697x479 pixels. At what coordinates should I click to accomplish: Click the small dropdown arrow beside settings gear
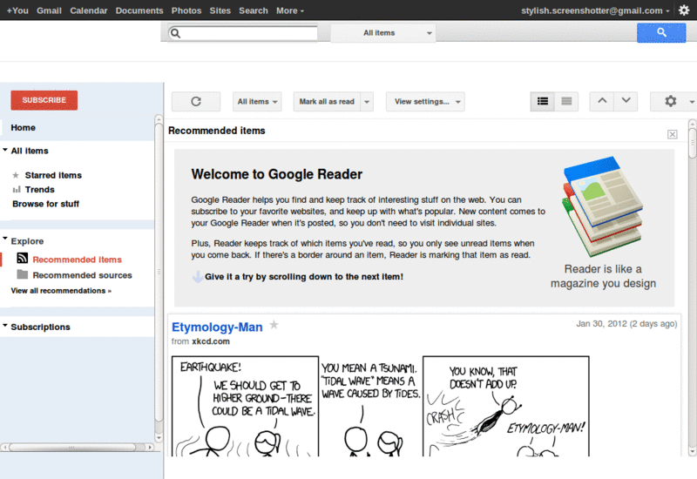tap(692, 102)
